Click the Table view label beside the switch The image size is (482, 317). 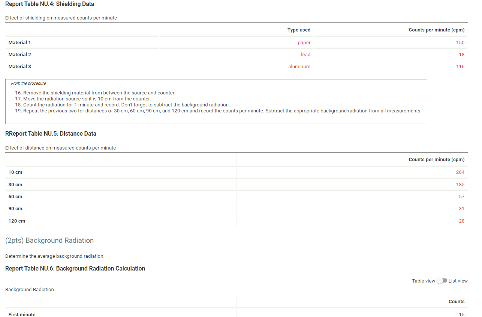pos(424,280)
